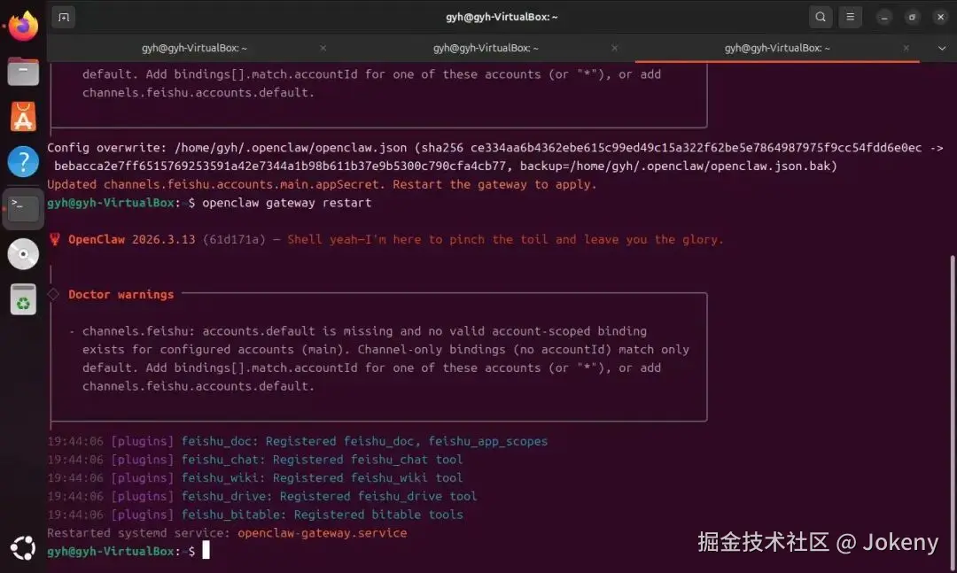957x573 pixels.
Task: Click the feishu_bitable plugin log line
Action: pos(255,514)
